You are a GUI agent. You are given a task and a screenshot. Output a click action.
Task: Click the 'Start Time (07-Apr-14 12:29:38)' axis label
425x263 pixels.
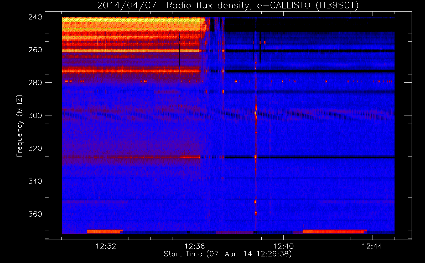(228, 254)
